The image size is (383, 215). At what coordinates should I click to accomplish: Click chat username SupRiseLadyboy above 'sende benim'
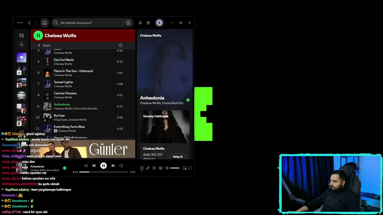pos(17,139)
